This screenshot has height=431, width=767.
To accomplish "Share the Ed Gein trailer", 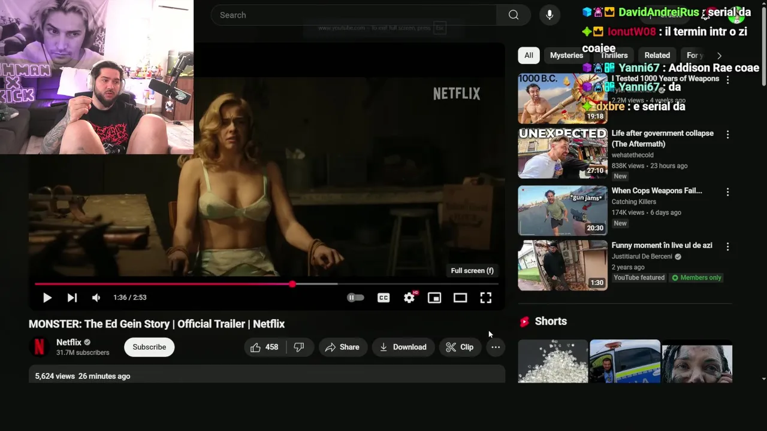I will pyautogui.click(x=342, y=347).
